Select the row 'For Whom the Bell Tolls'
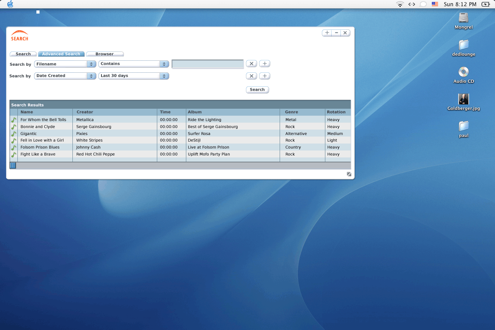This screenshot has width=495, height=330. point(180,120)
